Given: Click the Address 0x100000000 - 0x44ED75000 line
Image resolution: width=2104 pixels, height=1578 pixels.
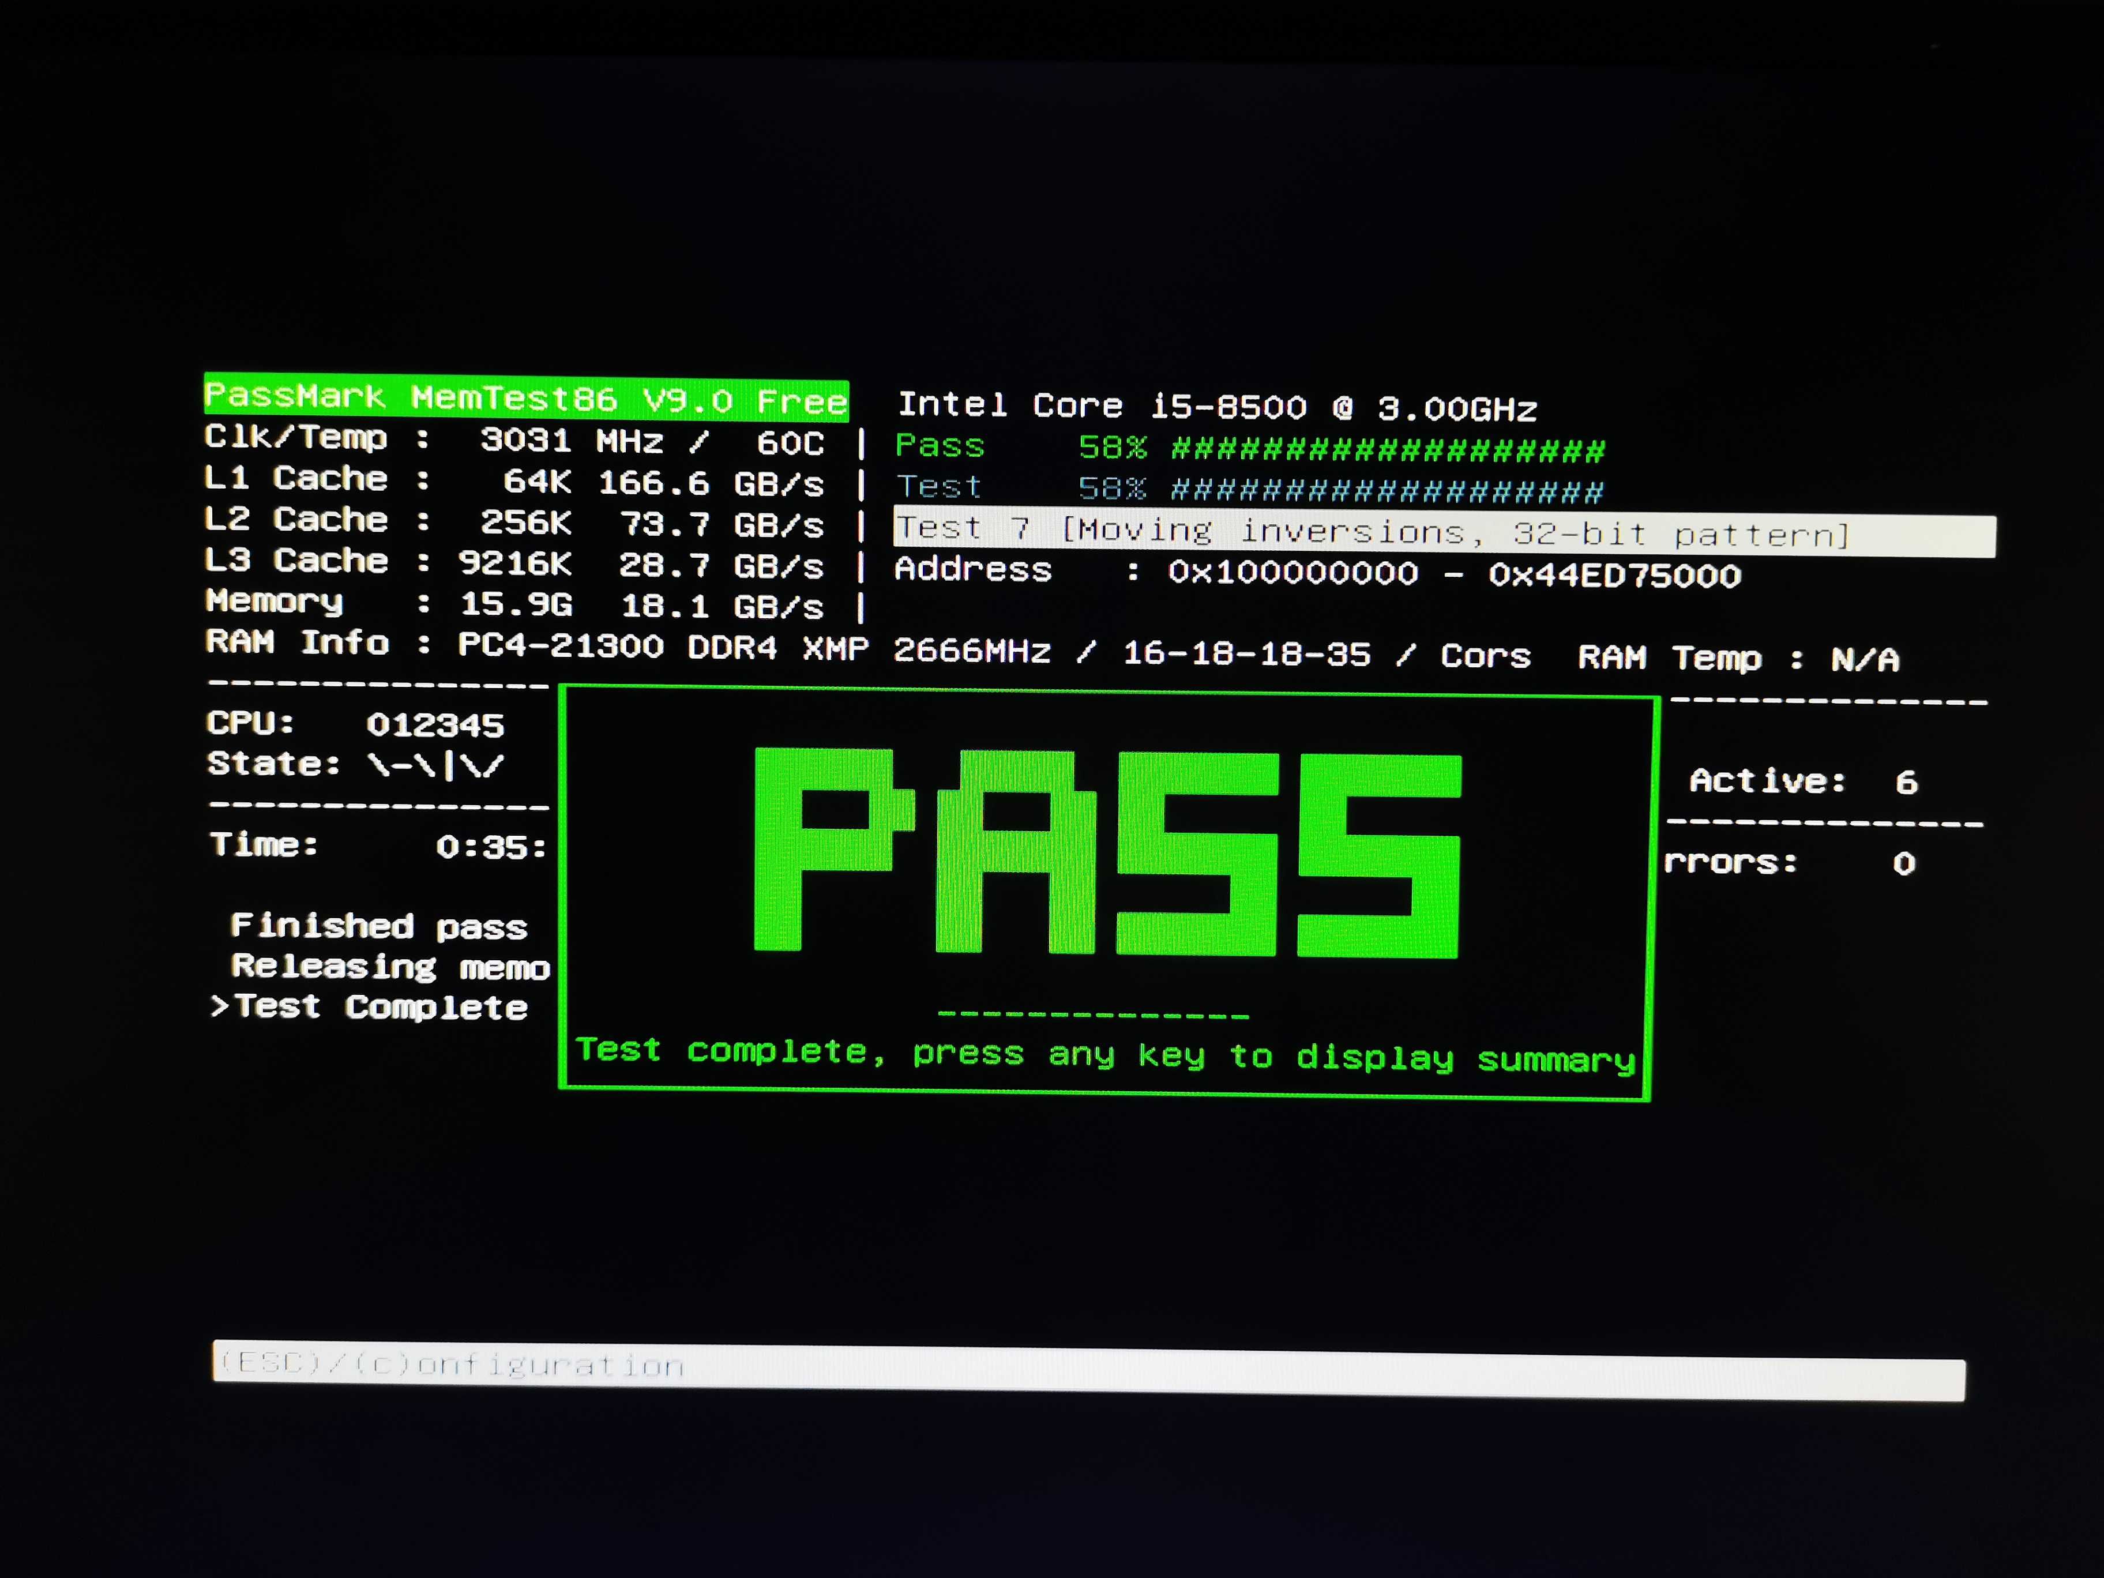Looking at the screenshot, I should pyautogui.click(x=1317, y=572).
